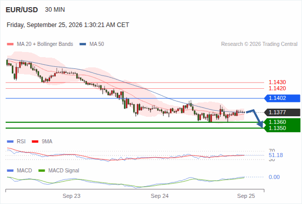
Task: Click the MACD blue legend swatch
Action: pos(10,171)
